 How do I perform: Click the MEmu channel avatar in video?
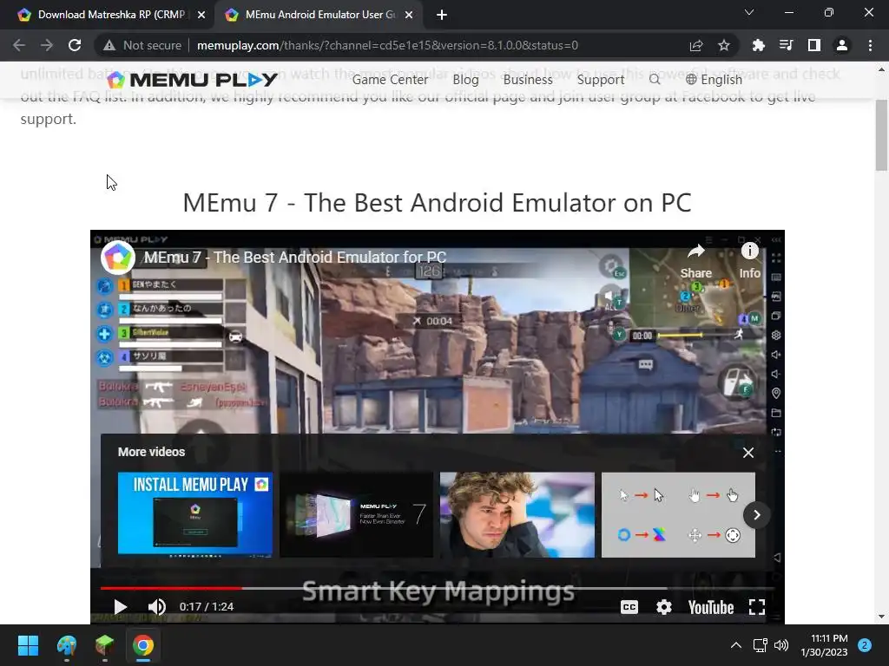[117, 258]
